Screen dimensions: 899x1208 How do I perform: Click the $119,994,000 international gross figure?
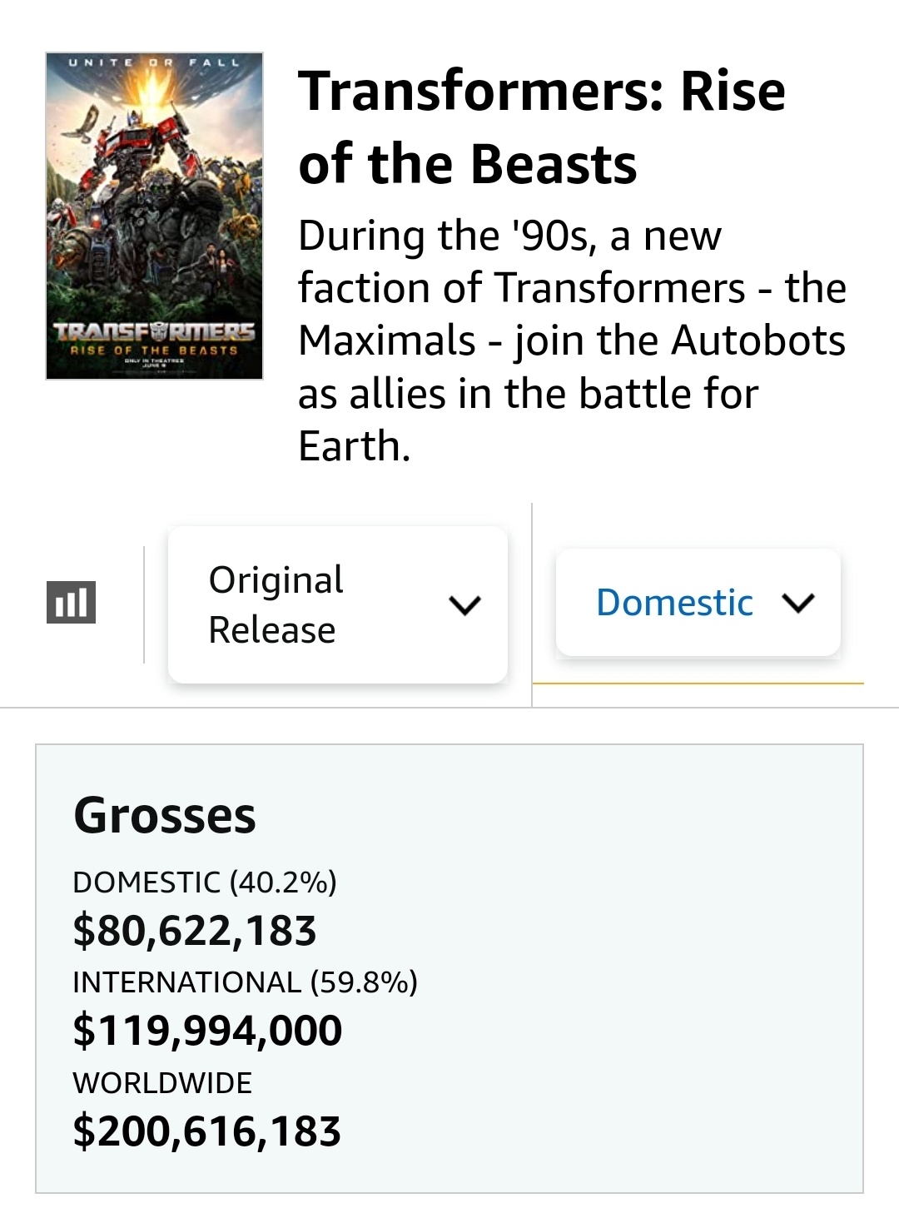207,1031
